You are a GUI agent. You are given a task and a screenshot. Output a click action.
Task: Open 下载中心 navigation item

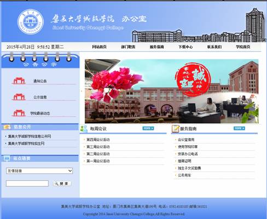pos(185,47)
